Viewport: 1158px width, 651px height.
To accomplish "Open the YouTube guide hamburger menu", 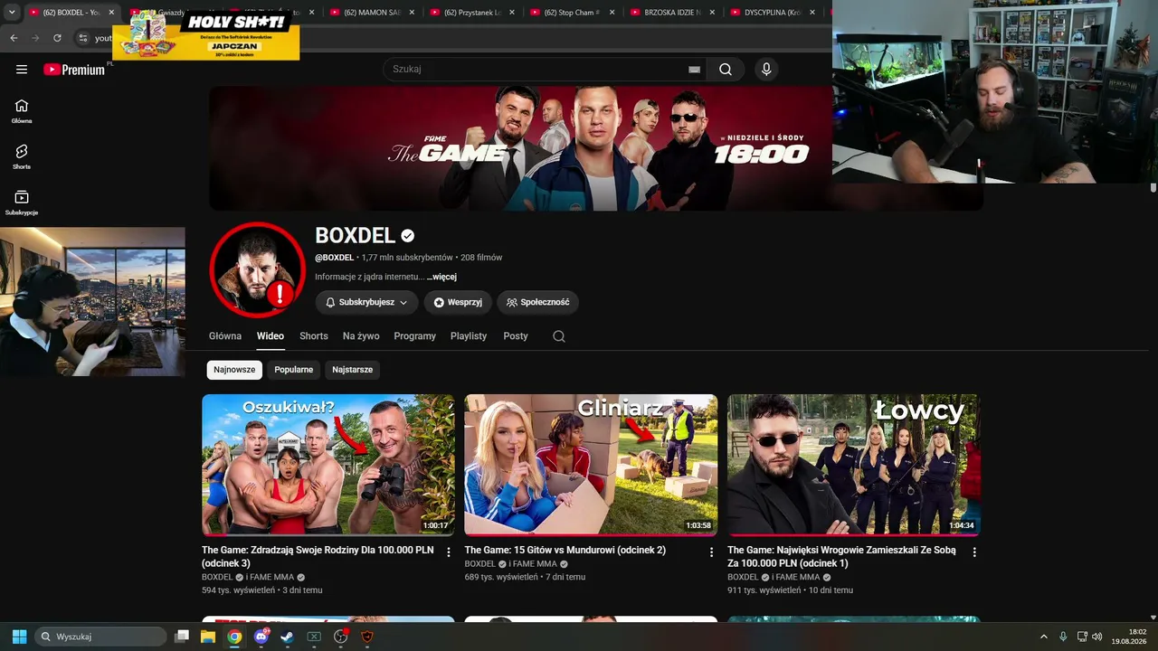I will coord(22,70).
